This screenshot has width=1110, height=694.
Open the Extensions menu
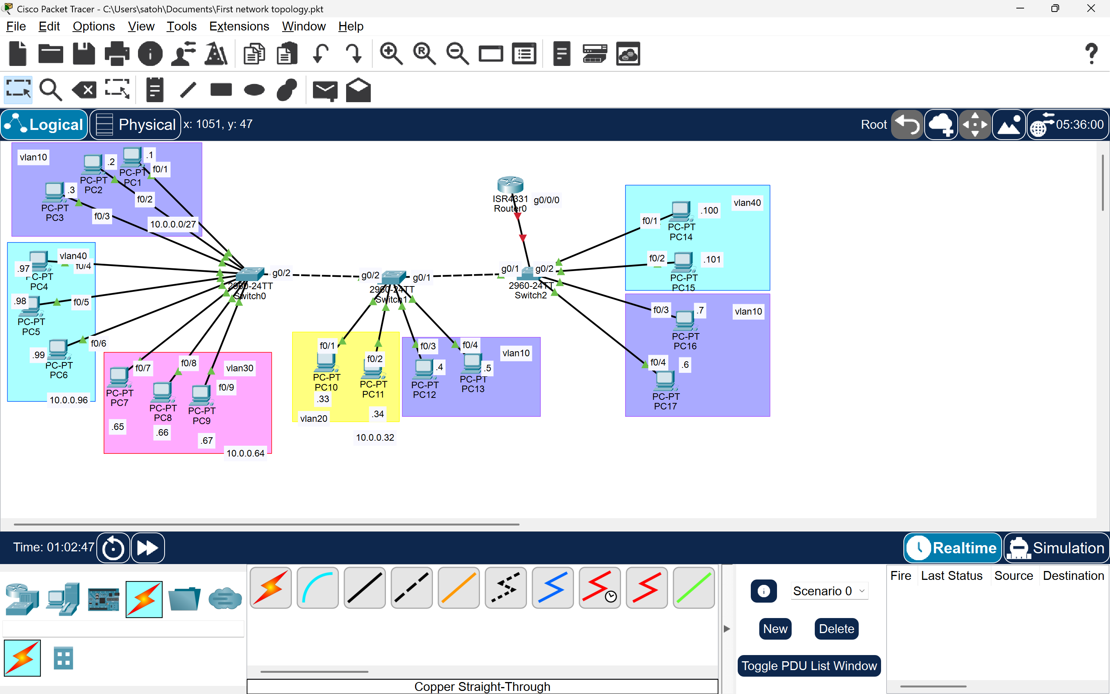[x=239, y=26]
